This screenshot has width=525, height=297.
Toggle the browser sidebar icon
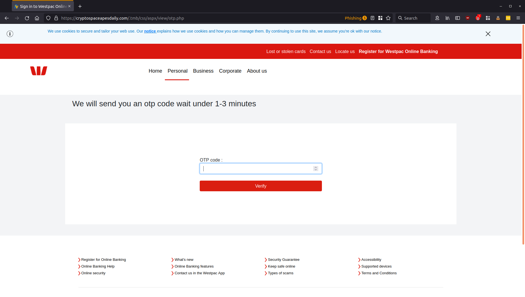click(x=458, y=18)
